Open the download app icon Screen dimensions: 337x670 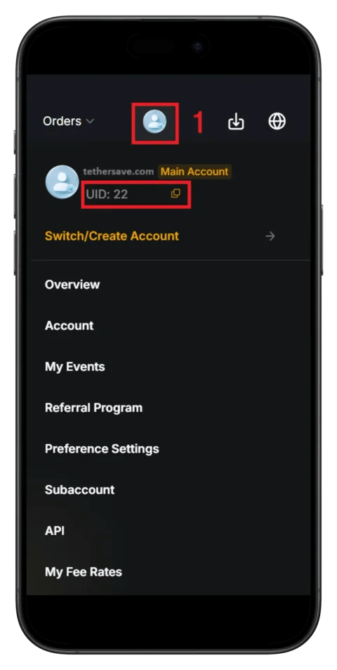(236, 121)
